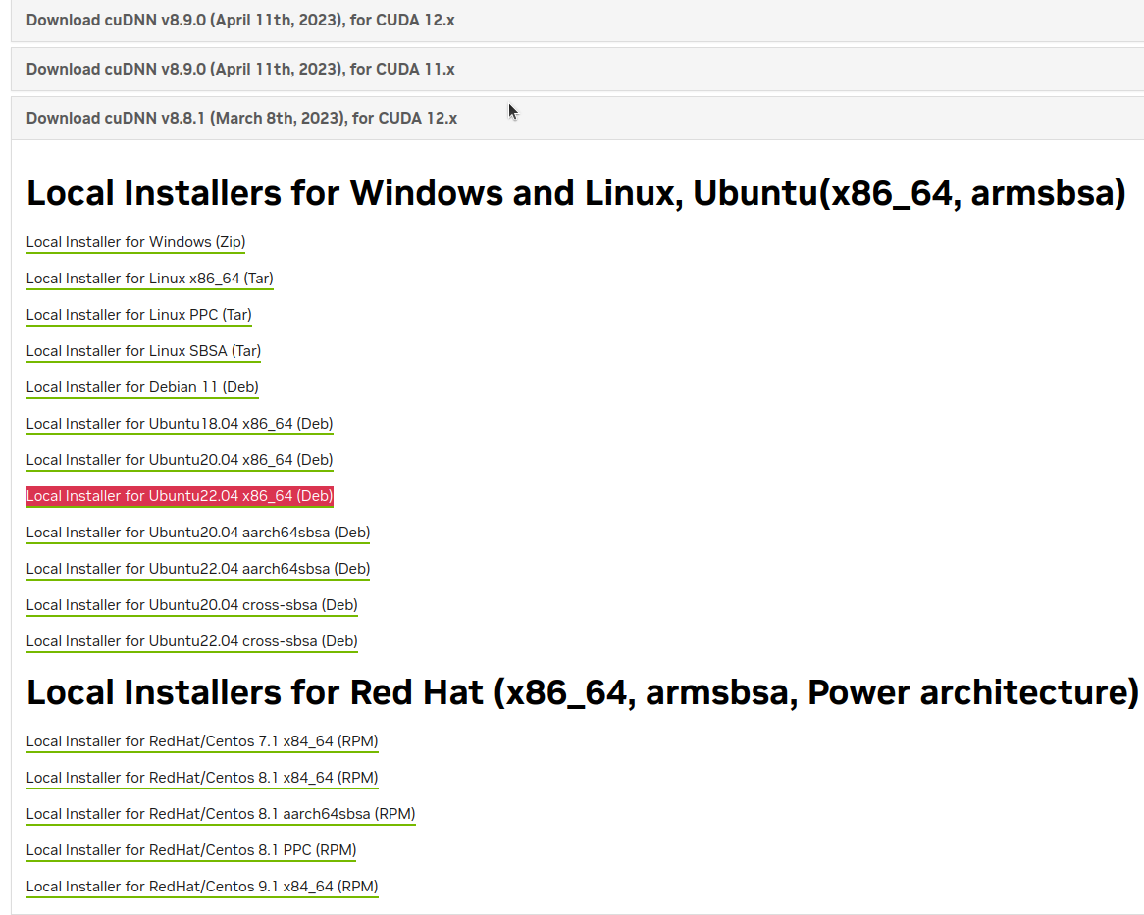
Task: Click highlighted Ubuntu22.04 x86_64 (Deb) installer link
Action: [x=180, y=496]
